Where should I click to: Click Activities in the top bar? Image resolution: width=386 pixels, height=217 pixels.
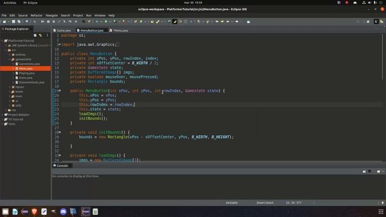pos(10,2)
